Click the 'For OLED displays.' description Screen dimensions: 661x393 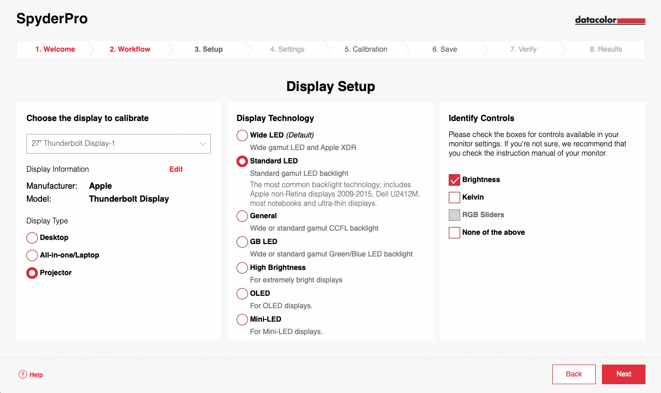pyautogui.click(x=281, y=306)
